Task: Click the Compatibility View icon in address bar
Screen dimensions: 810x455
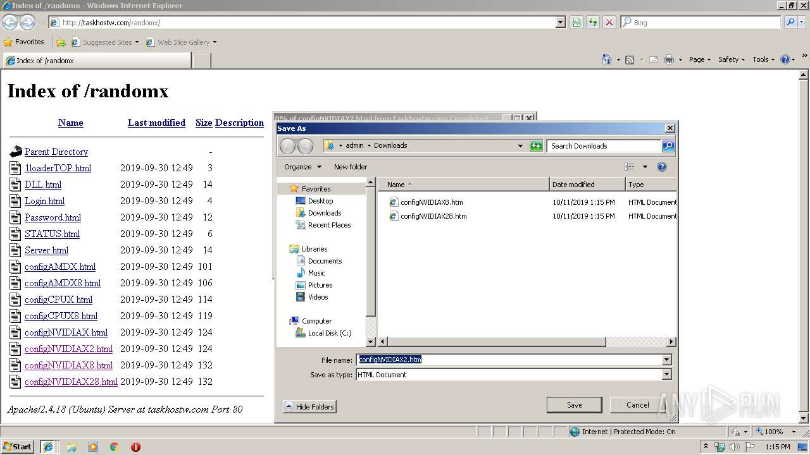Action: pos(576,22)
